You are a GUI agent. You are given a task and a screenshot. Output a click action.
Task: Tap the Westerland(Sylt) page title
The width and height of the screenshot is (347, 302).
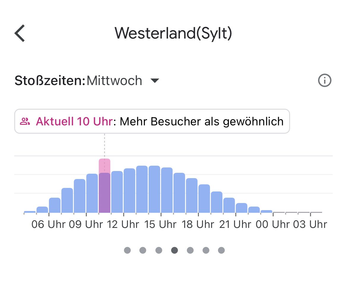click(x=173, y=33)
